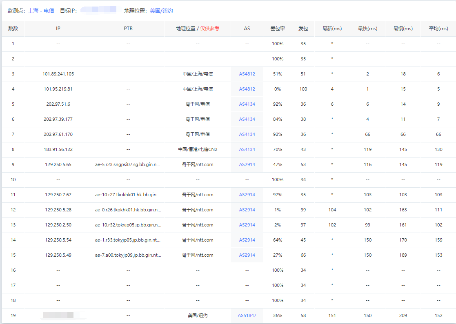Open AS2914 link for 129.250.5.65
Screen dimensions: 456x324
[247, 164]
